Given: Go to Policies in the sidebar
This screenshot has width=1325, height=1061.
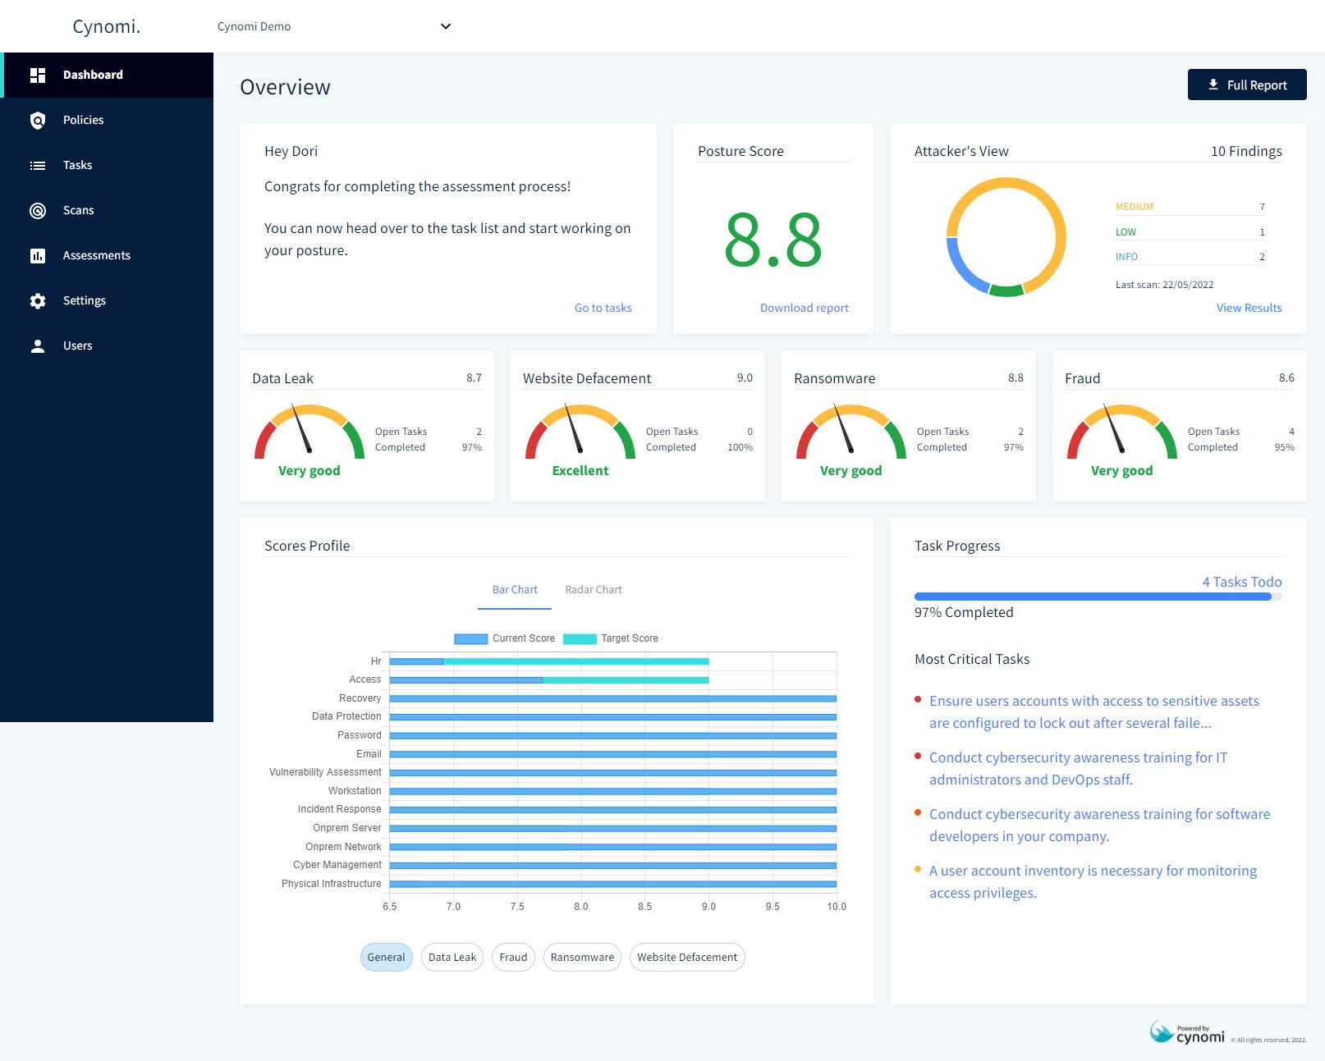Looking at the screenshot, I should click(107, 120).
